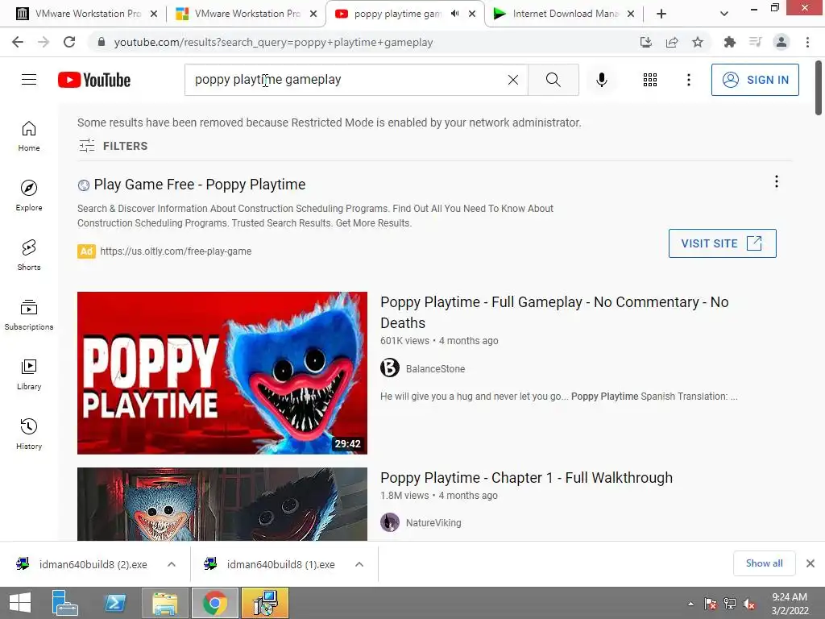Click the NatureViking channel name
The height and width of the screenshot is (619, 825).
[433, 522]
